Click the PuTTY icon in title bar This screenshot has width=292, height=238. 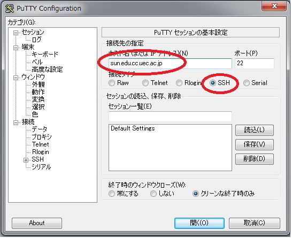10,9
